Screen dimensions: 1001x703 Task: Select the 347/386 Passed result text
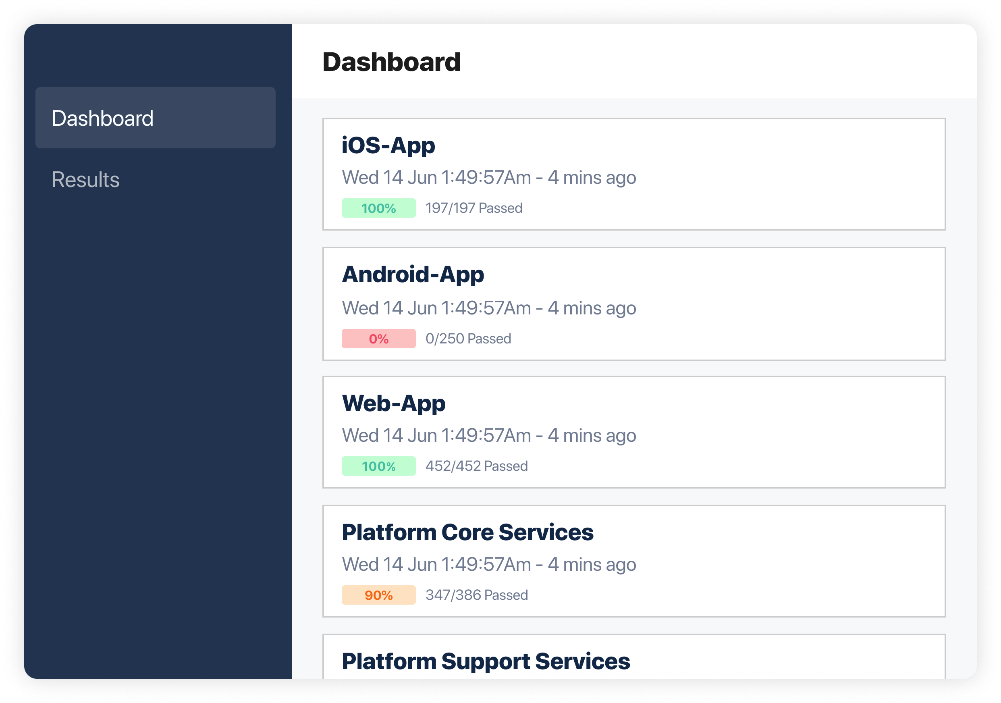point(476,595)
